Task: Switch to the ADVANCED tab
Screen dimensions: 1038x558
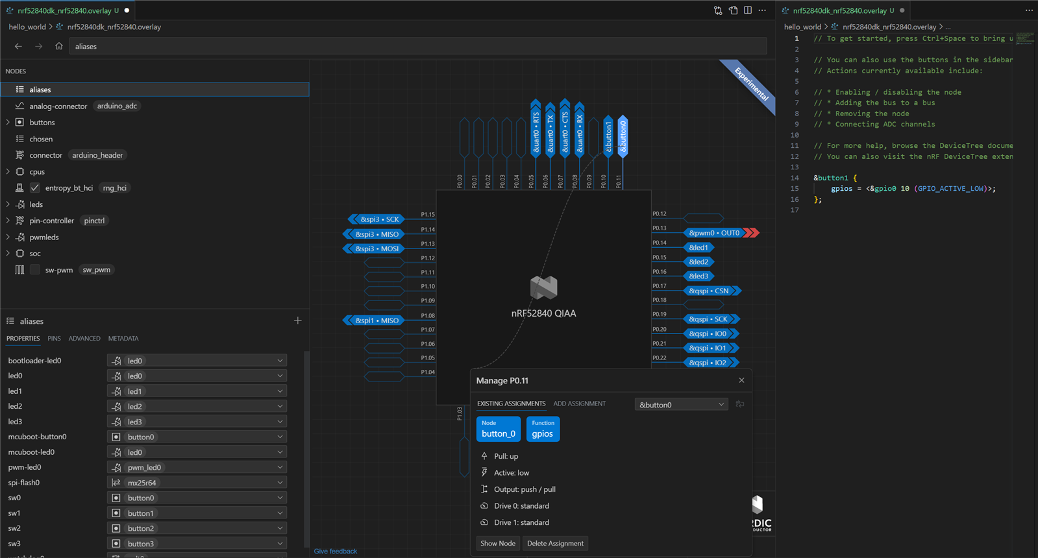Action: click(x=84, y=339)
